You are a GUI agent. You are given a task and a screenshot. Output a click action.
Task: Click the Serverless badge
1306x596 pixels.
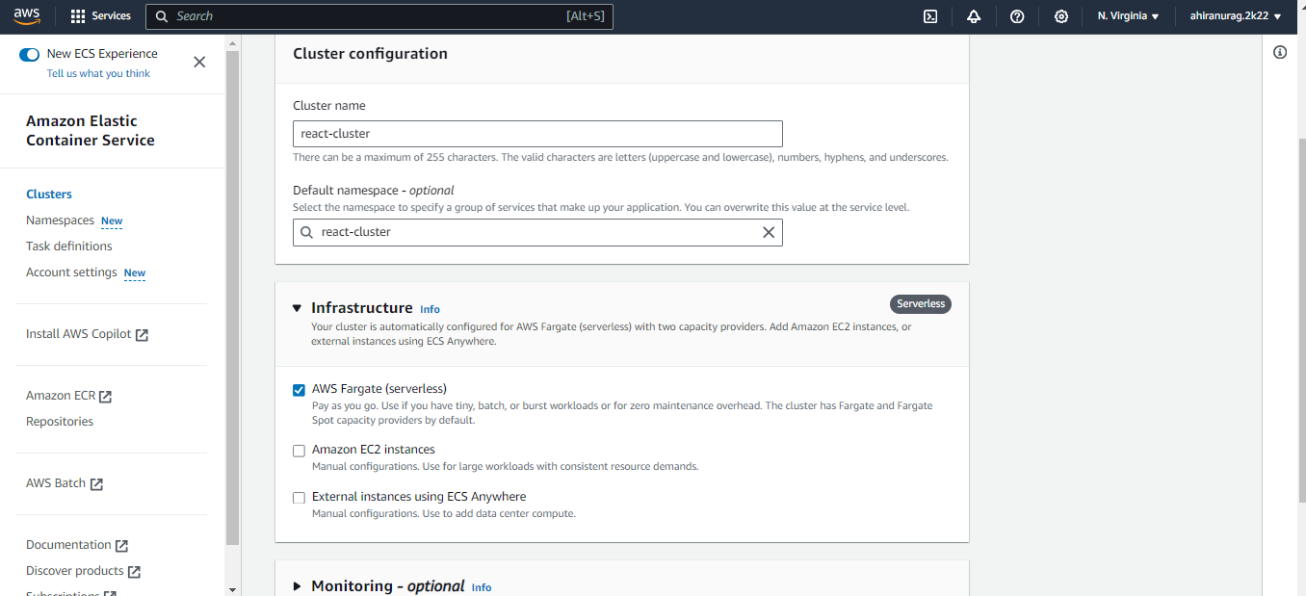click(921, 304)
